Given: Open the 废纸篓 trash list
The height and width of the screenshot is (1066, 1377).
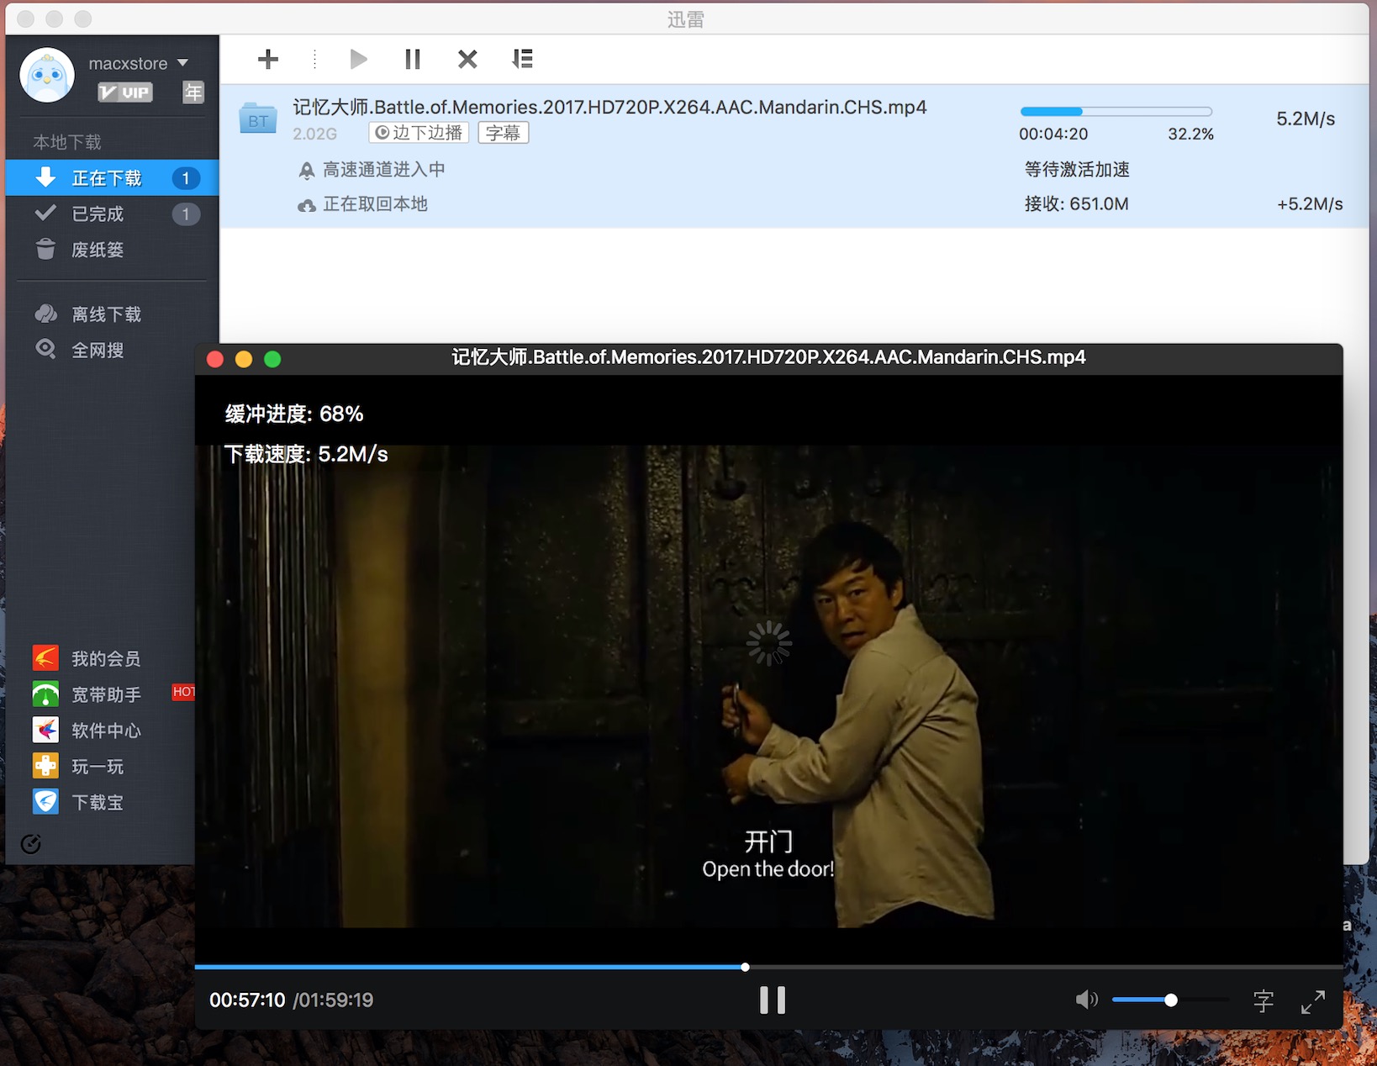Looking at the screenshot, I should 112,250.
